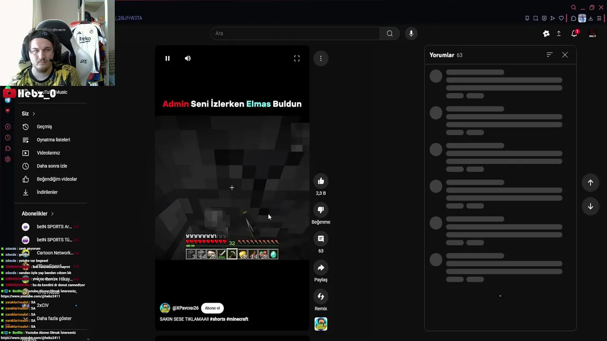
Task: Open the XPavcısı26 channel avatar
Action: click(x=165, y=308)
